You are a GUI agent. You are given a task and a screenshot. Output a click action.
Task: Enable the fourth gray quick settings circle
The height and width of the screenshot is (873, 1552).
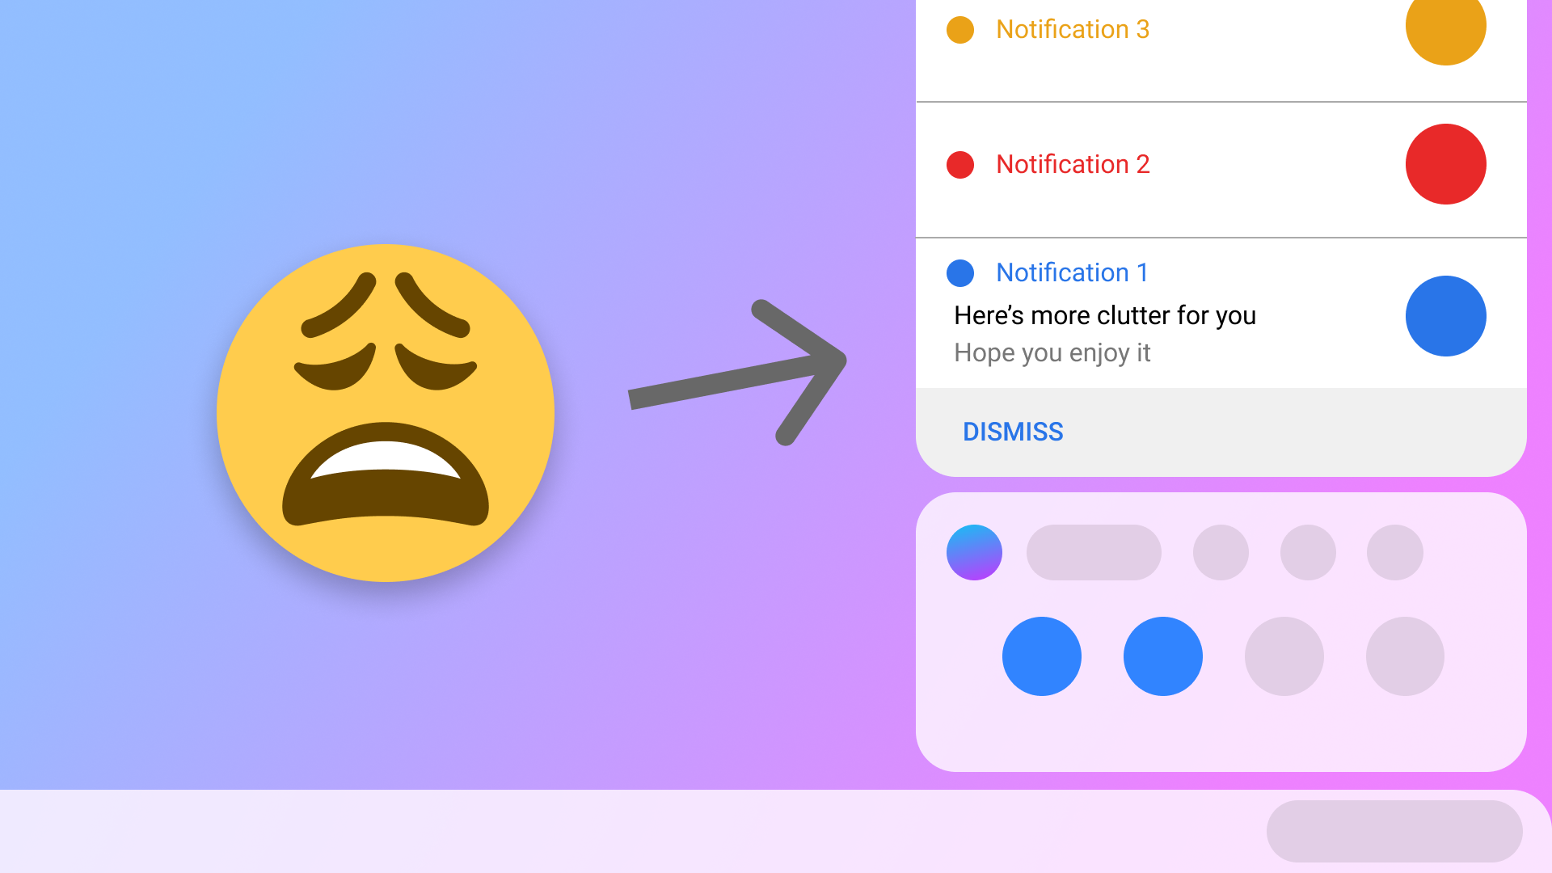tap(1405, 656)
